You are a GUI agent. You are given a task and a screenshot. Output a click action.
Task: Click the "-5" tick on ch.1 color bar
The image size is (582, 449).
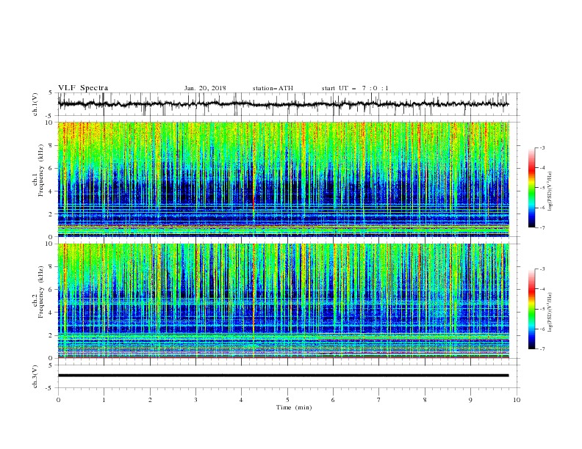point(542,188)
